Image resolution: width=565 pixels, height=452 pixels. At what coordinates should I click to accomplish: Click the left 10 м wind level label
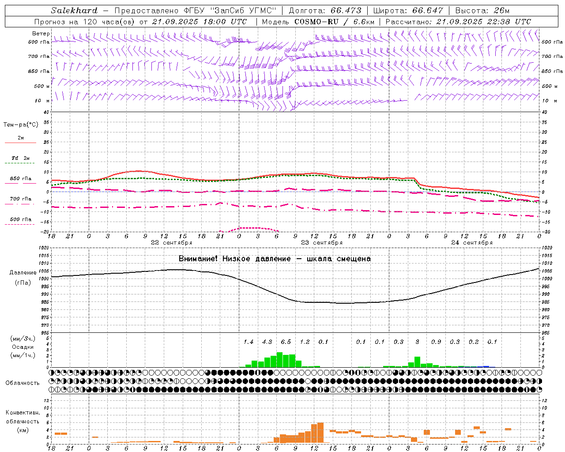point(43,101)
